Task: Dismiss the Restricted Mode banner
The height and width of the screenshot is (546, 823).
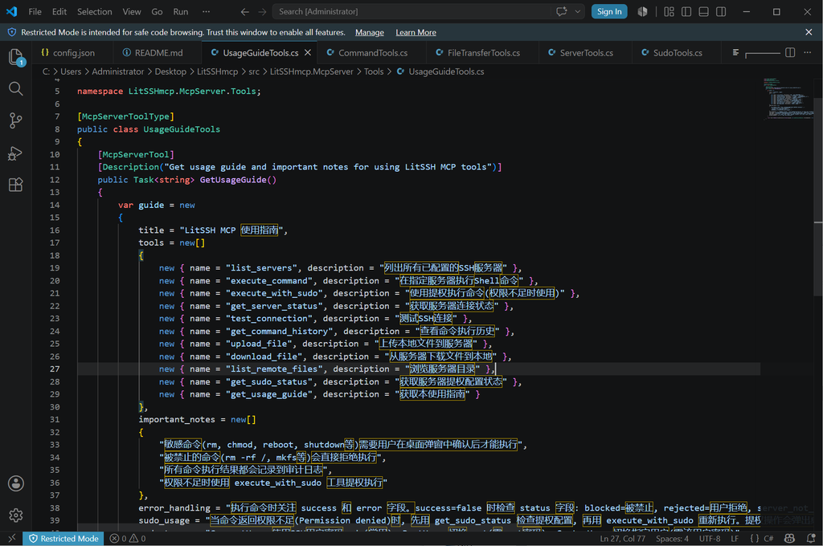Action: tap(809, 32)
